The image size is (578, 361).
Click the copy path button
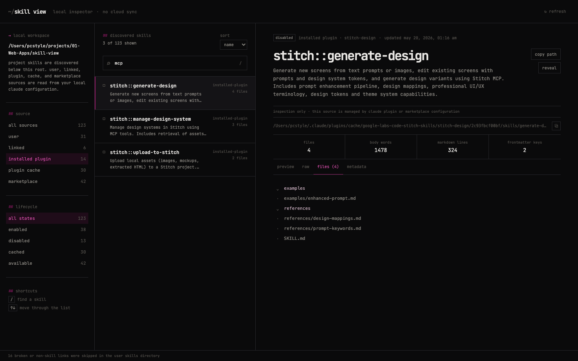point(545,54)
